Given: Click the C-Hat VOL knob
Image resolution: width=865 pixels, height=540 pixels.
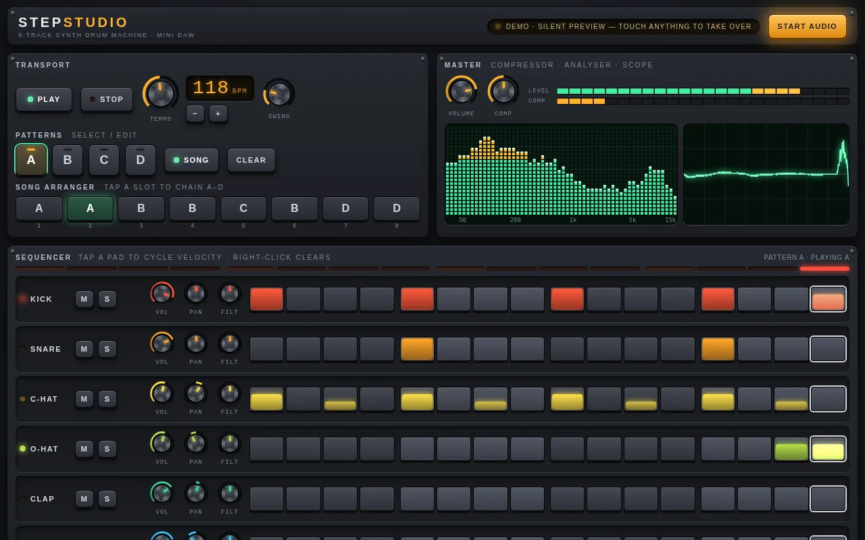Looking at the screenshot, I should (162, 393).
